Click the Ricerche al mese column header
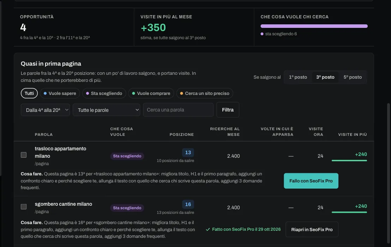Viewport: 391px width, 247px height. click(225, 132)
